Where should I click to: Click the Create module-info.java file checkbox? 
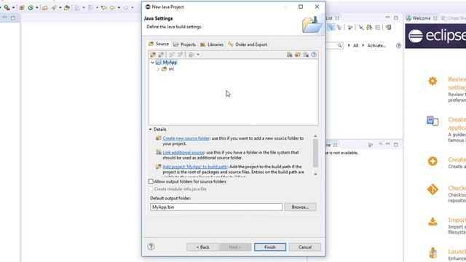151,189
